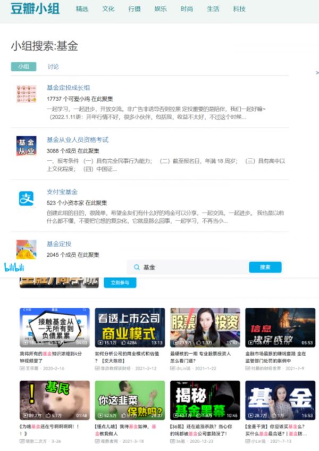The image size is (319, 451).
Task: Click the 立即参与 button
Action: (120, 283)
